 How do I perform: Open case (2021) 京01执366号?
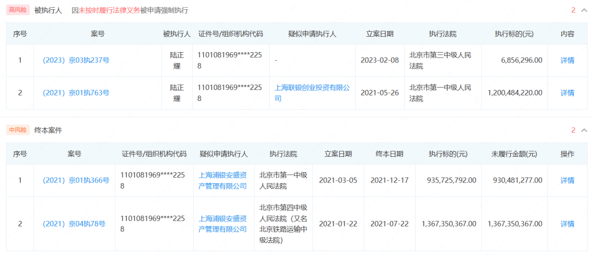(76, 180)
